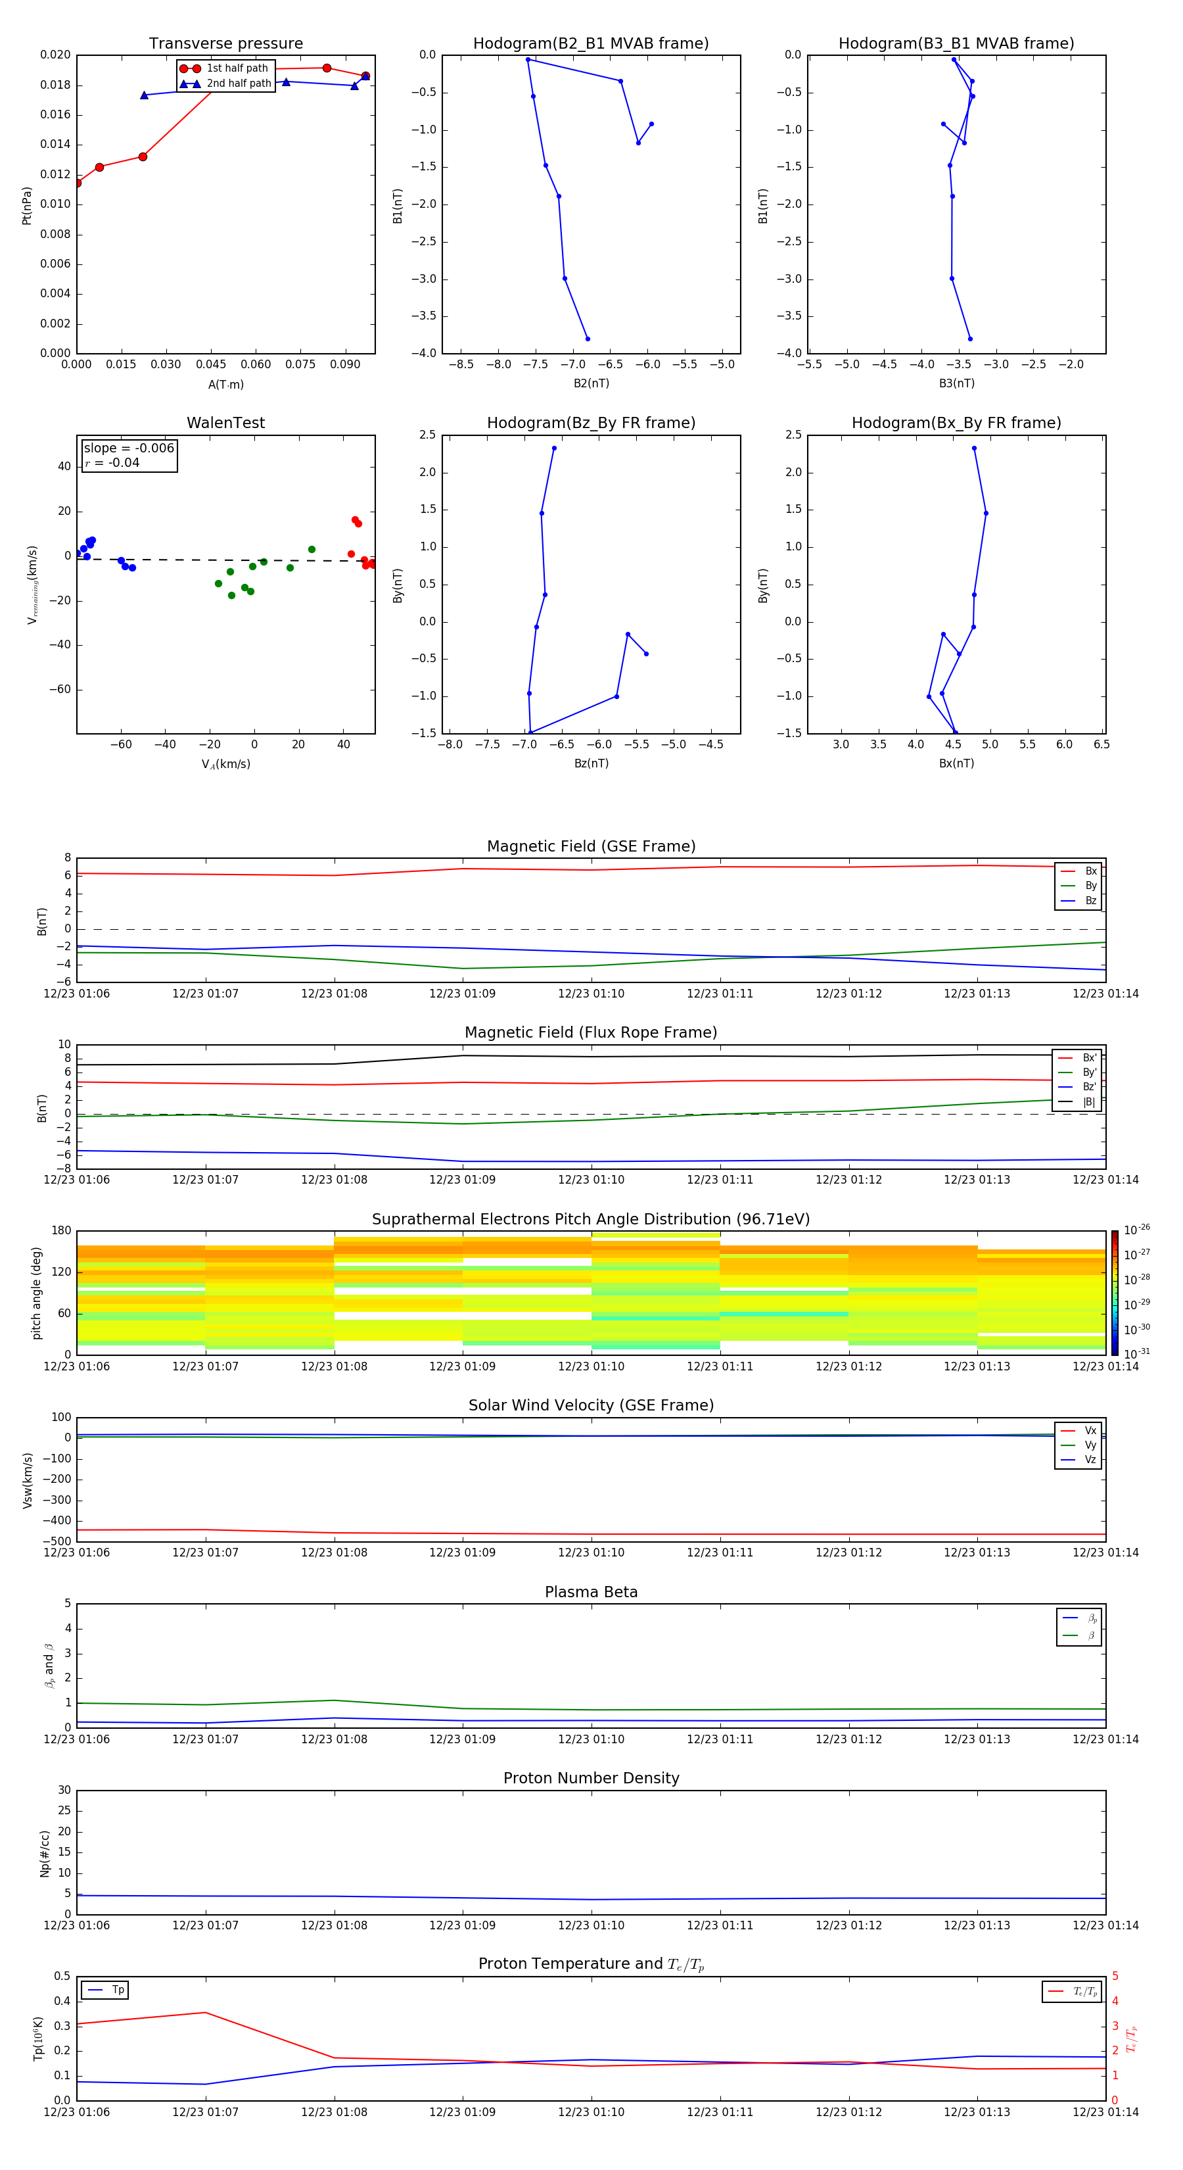Click the "Transverse pressure" plot title
Image resolution: width=1183 pixels, height=2170 pixels.
point(225,44)
